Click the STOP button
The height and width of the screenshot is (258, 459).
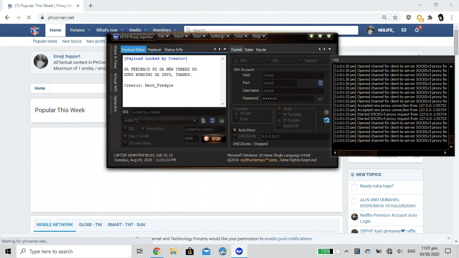[x=213, y=138]
